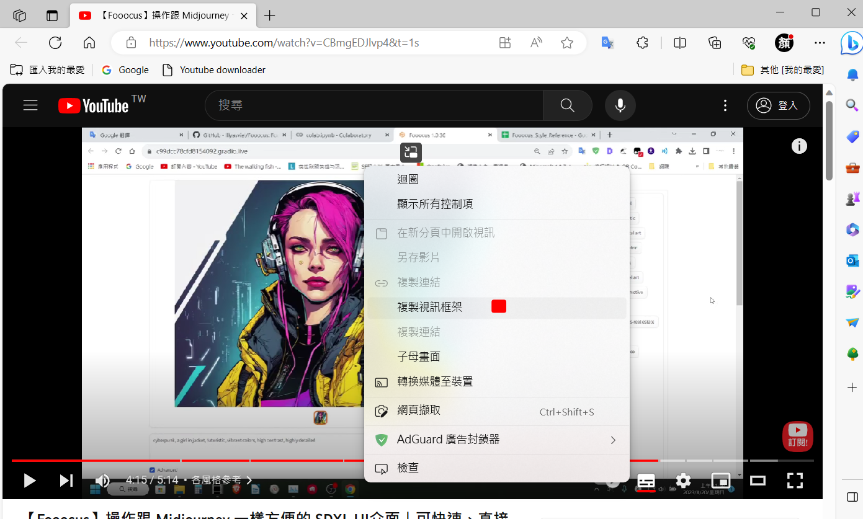863x519 pixels.
Task: Open YouTube guide hamburger menu
Action: pyautogui.click(x=30, y=105)
